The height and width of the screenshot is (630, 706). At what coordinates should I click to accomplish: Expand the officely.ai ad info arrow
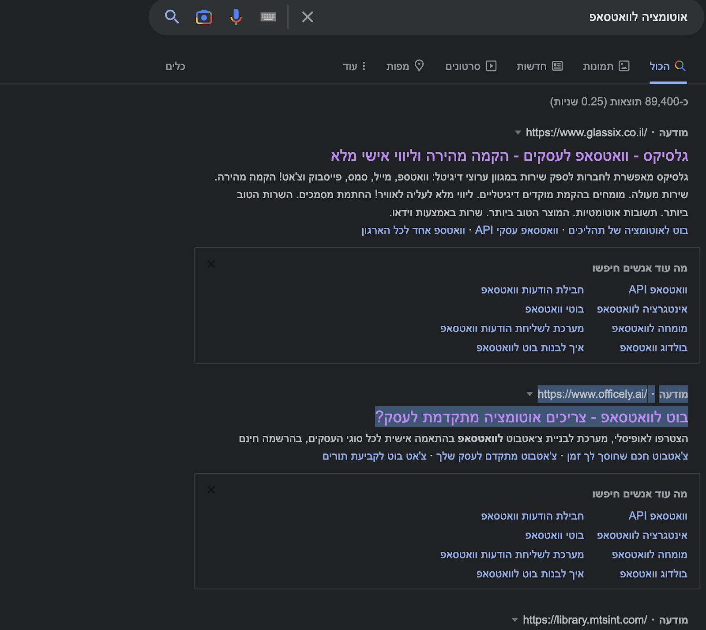(x=529, y=394)
